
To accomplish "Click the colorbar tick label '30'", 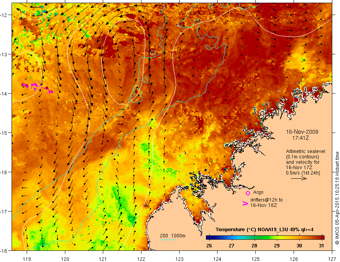I will pyautogui.click(x=299, y=245).
